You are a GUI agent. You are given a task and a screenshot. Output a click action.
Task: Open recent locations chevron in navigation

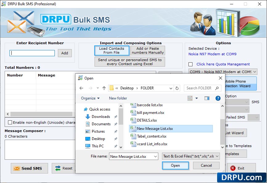(98, 88)
